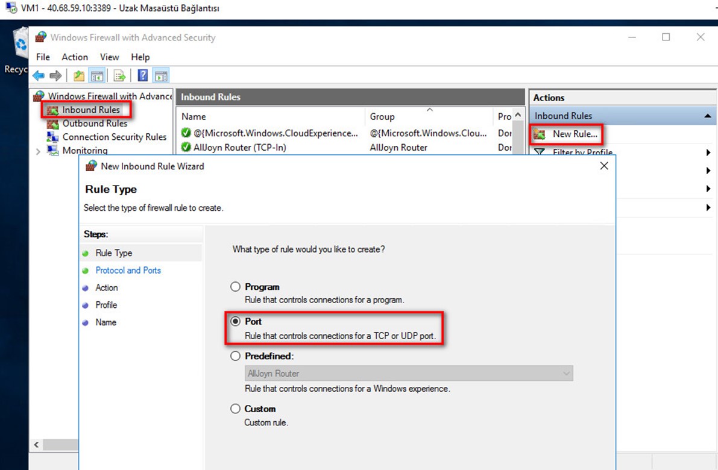Expand the Filter by Profile submenu arrow

click(x=708, y=152)
